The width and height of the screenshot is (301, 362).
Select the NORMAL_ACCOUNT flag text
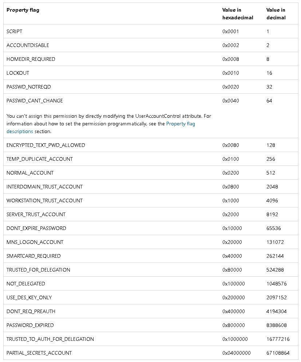[x=30, y=173]
